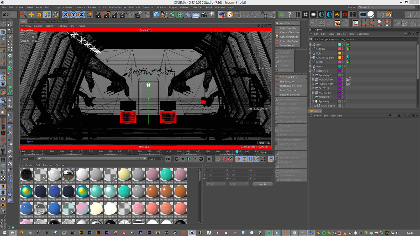Viewport: 420px width, 236px height.
Task: Click the green Octane logo icon
Action: pos(282,14)
